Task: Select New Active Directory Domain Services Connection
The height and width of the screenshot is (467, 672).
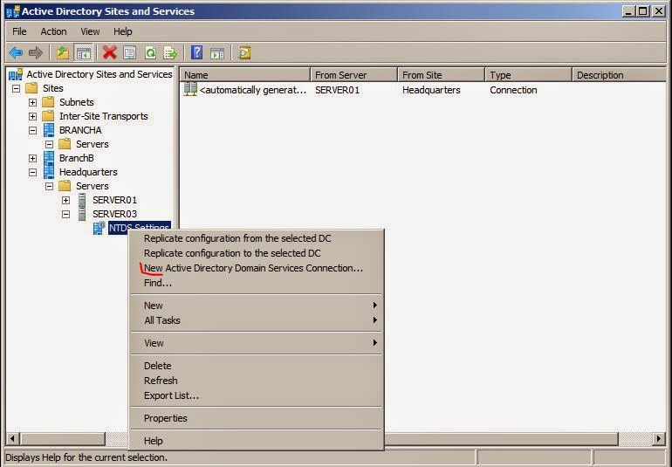Action: [257, 268]
